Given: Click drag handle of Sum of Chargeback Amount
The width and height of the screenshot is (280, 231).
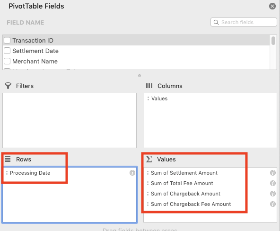Looking at the screenshot, I should 148,194.
